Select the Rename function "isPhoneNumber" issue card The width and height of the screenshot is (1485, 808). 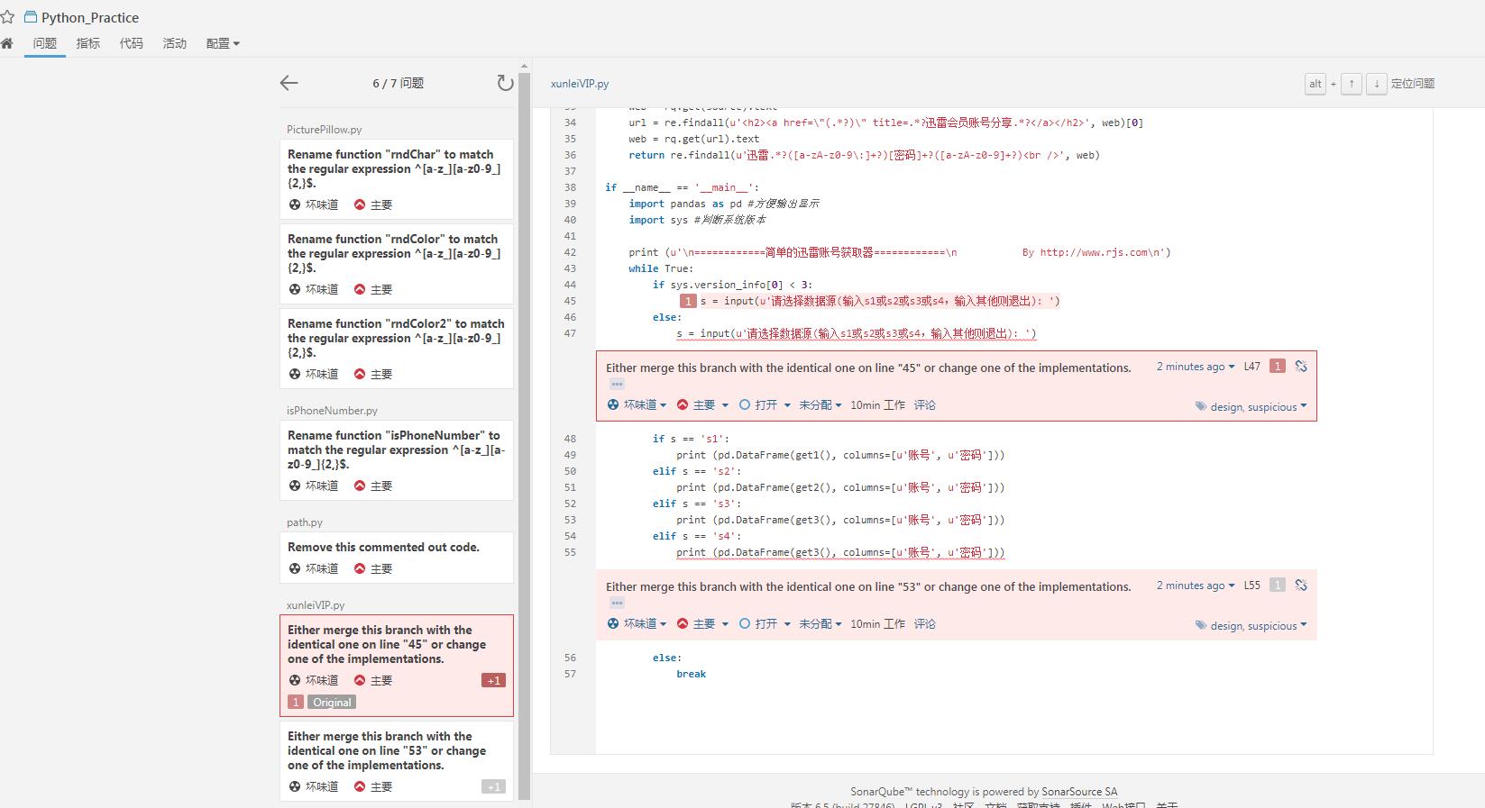coord(397,460)
